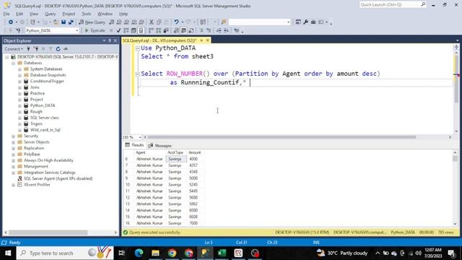This screenshot has height=260, width=462.
Task: Click the Copy icon in toolbar
Action: click(159, 22)
